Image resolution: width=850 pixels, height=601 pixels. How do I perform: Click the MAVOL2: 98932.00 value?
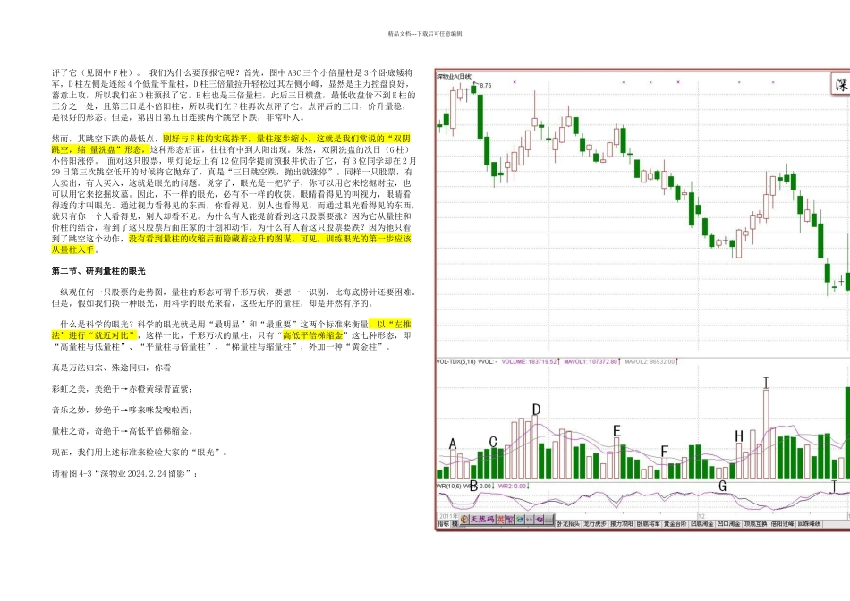(x=650, y=361)
